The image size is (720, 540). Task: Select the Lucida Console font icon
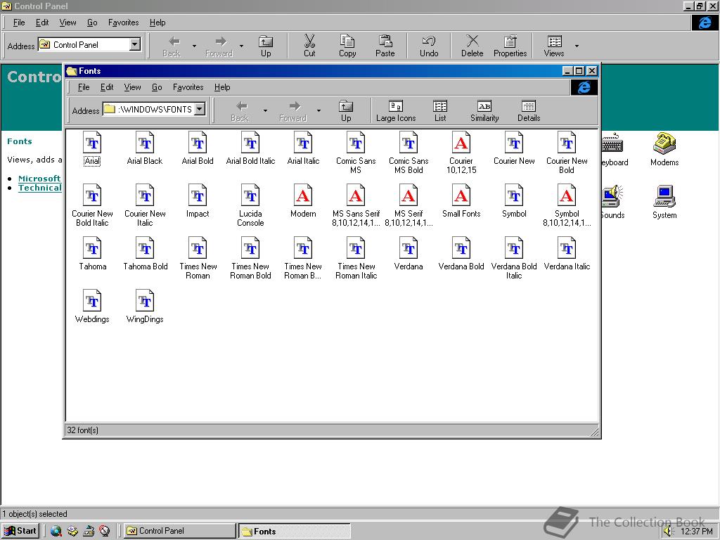(250, 196)
